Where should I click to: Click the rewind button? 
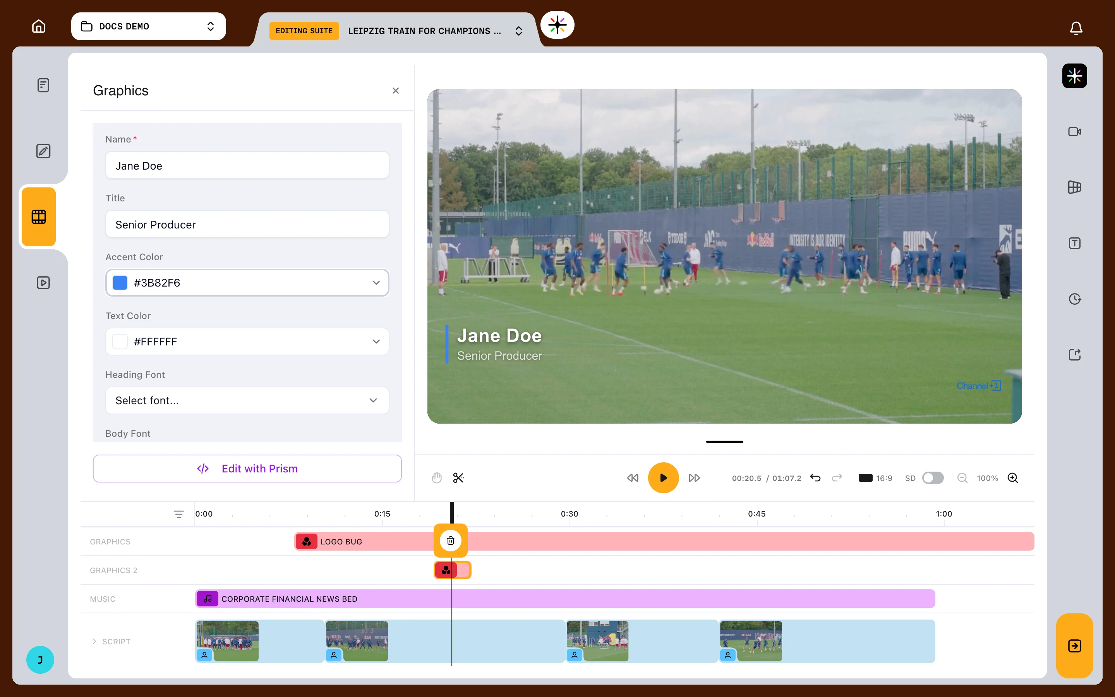pyautogui.click(x=633, y=478)
